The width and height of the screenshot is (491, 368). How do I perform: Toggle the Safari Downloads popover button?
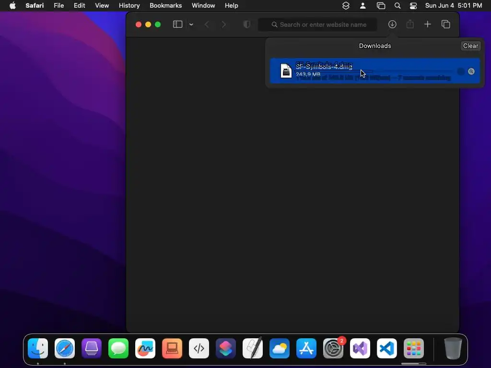(392, 24)
